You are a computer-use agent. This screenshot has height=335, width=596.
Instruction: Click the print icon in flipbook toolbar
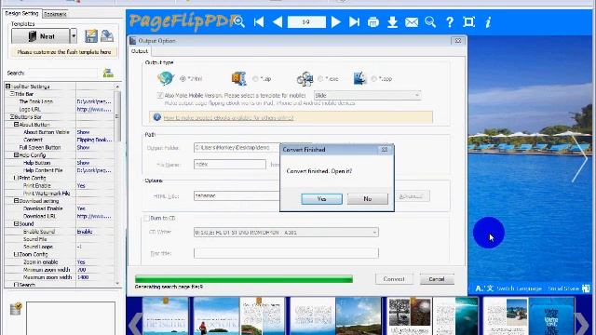point(373,22)
